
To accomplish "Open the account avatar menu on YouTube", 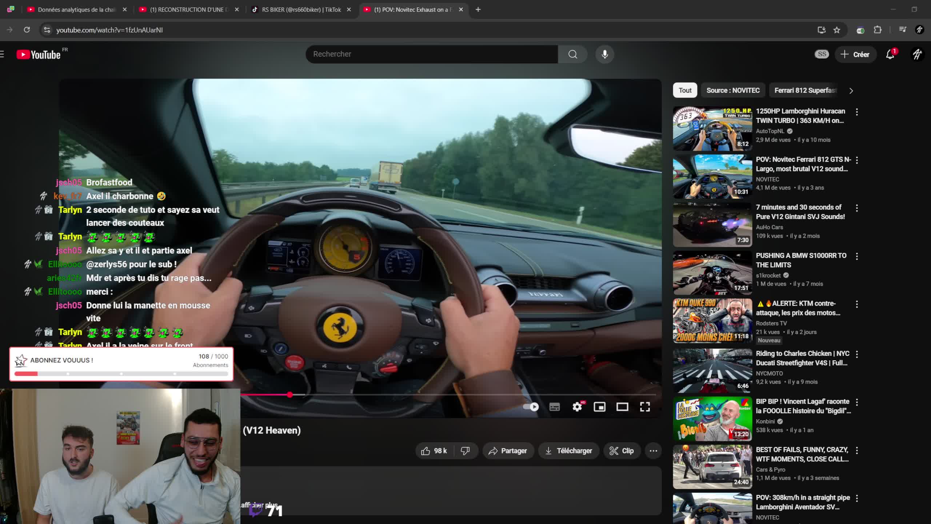I will 917,54.
